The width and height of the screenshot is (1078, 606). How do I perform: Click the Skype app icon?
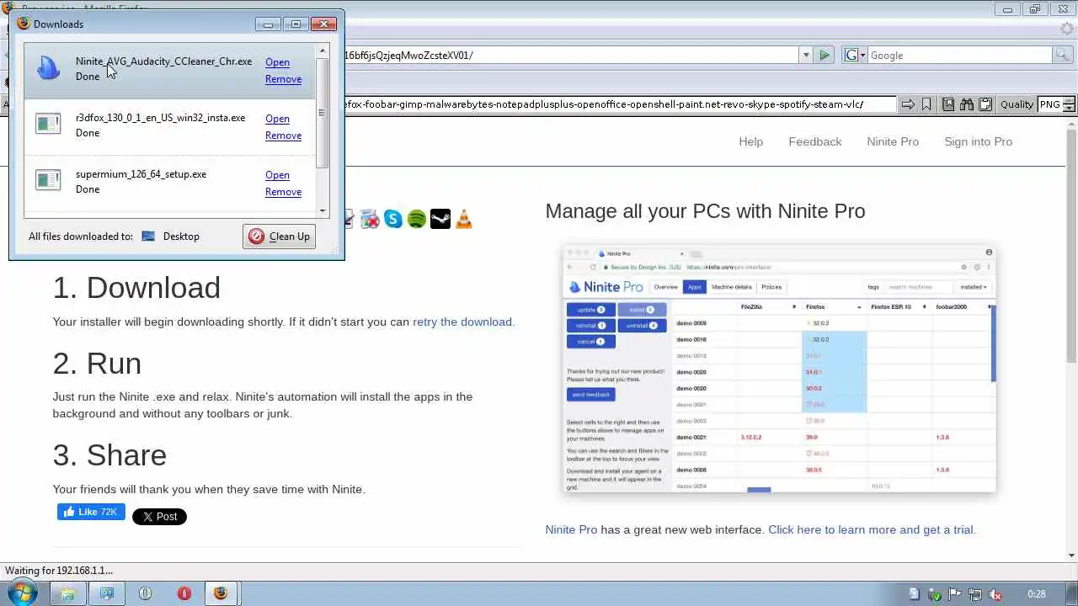click(393, 220)
